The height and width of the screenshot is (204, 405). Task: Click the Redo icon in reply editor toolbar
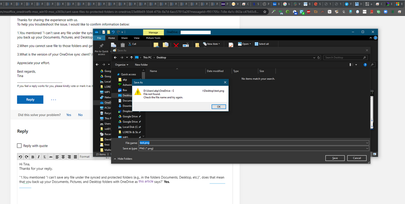tap(27, 157)
